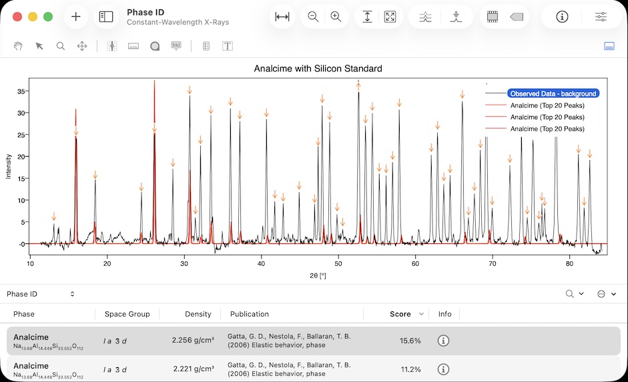Select Observed Data - background legend entry

[x=552, y=94]
